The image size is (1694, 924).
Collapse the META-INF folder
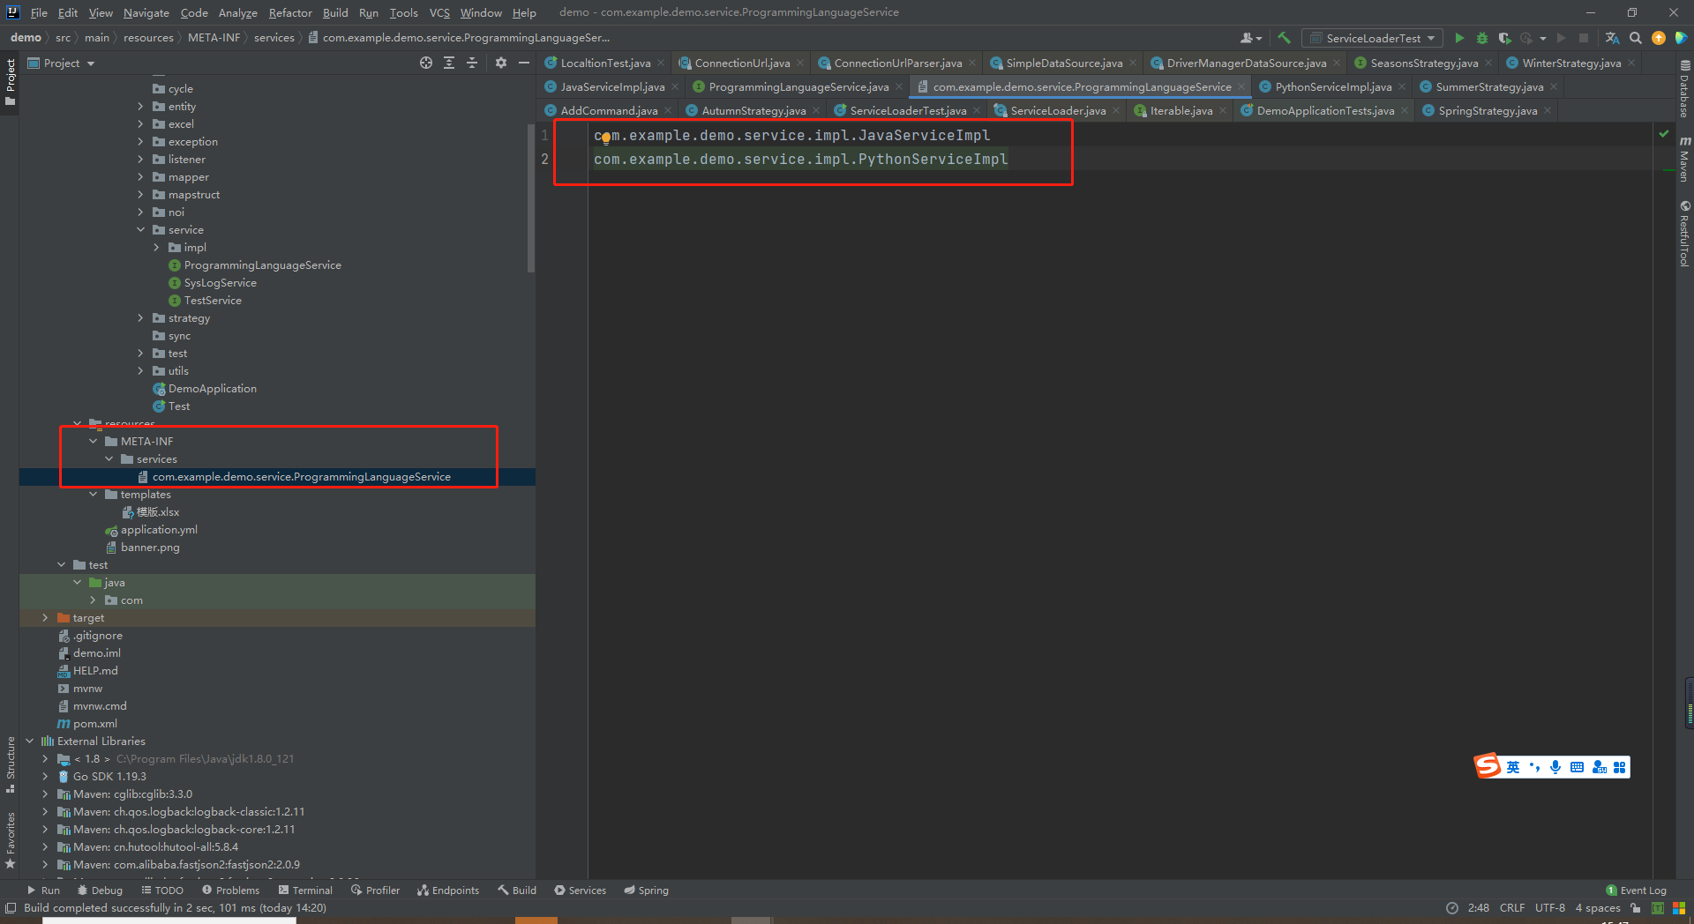point(94,442)
